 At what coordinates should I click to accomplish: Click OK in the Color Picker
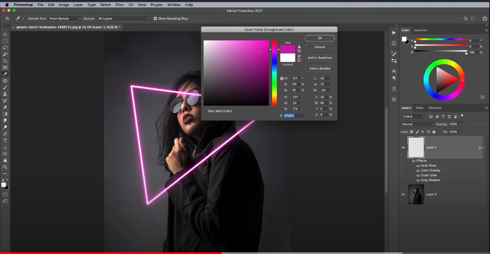pyautogui.click(x=320, y=38)
